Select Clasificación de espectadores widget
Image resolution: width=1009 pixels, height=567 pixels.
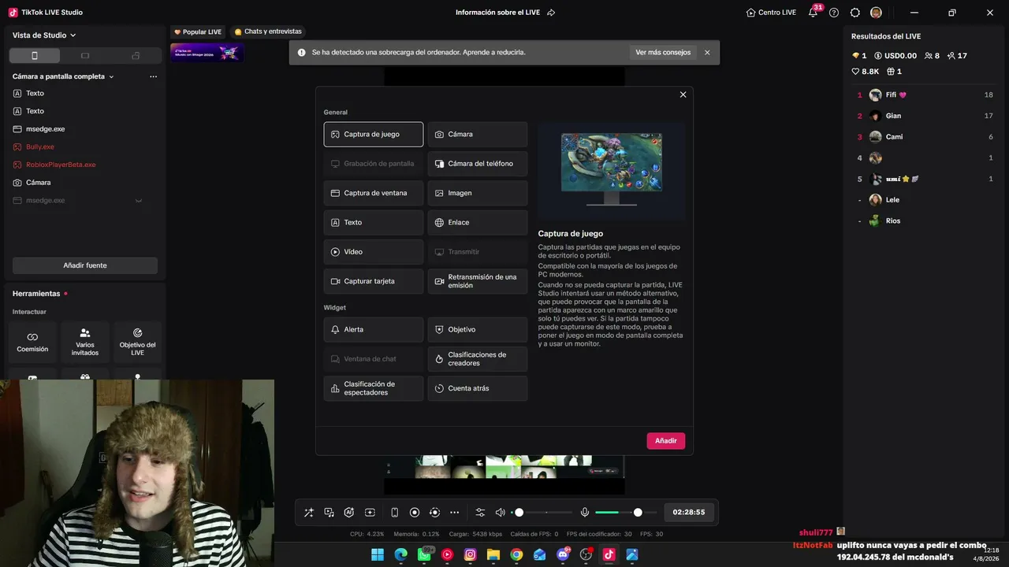pyautogui.click(x=374, y=388)
